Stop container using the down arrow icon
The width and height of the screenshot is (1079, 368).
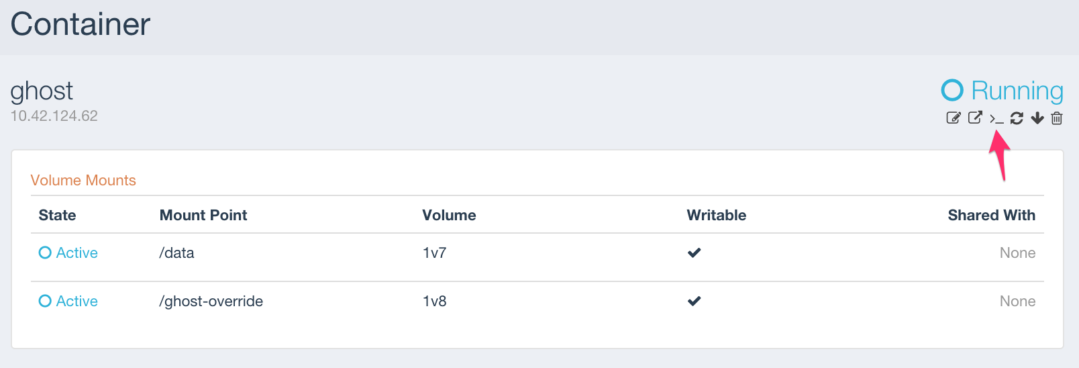[1037, 118]
